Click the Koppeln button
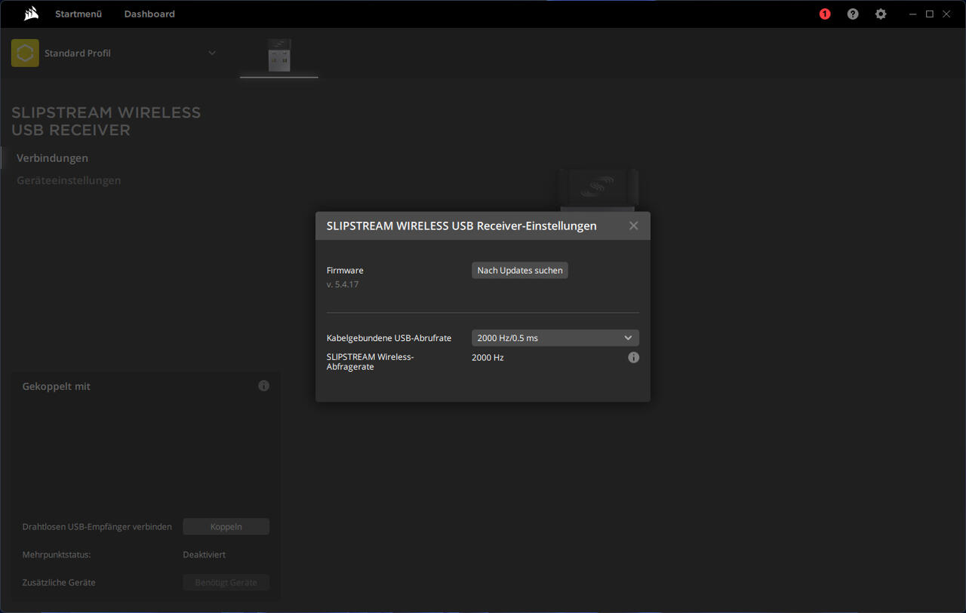 click(226, 526)
